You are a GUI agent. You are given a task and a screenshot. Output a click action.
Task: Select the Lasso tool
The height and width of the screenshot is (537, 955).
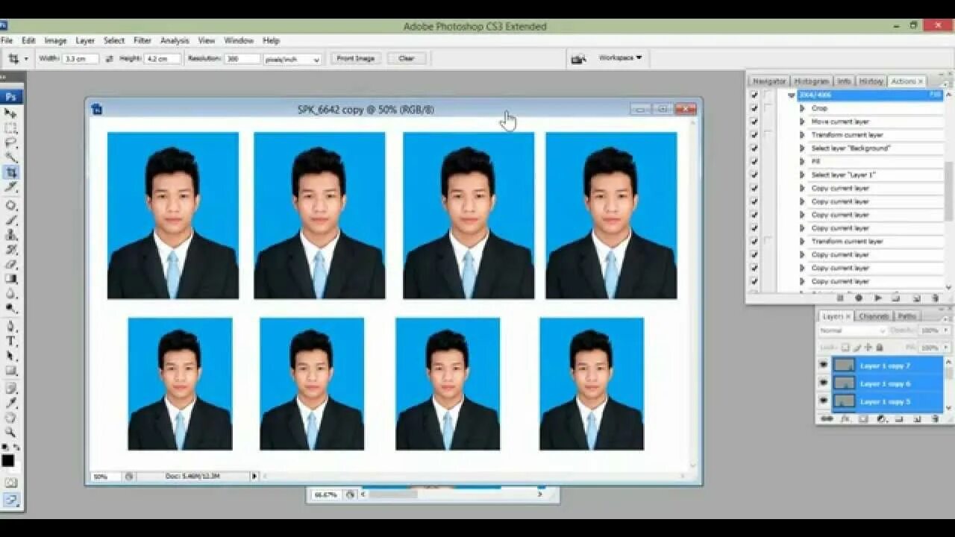click(x=10, y=142)
